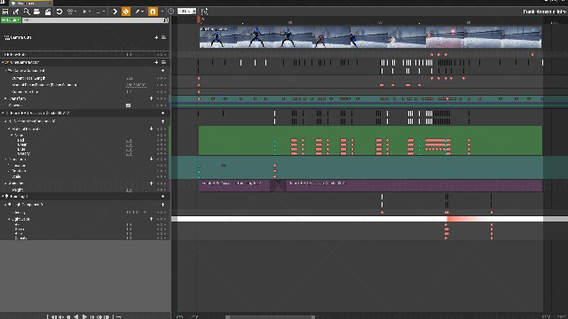Click the first camera cut thumbnail
Image resolution: width=568 pixels, height=319 pixels.
(x=218, y=37)
